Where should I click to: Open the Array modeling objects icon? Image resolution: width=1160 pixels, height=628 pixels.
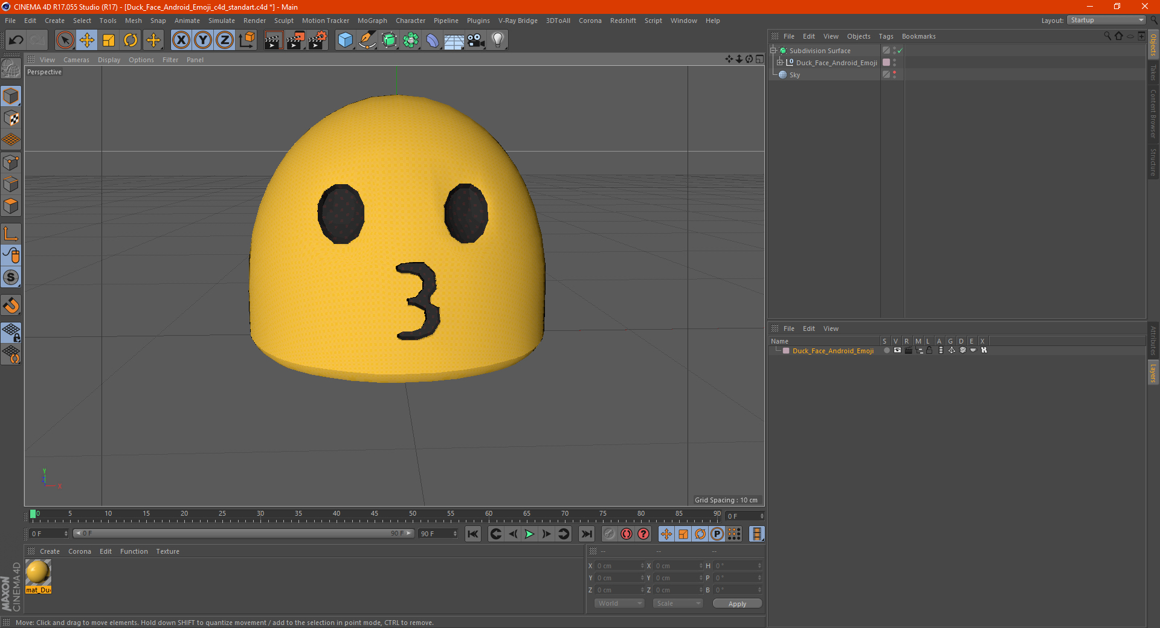tap(411, 40)
